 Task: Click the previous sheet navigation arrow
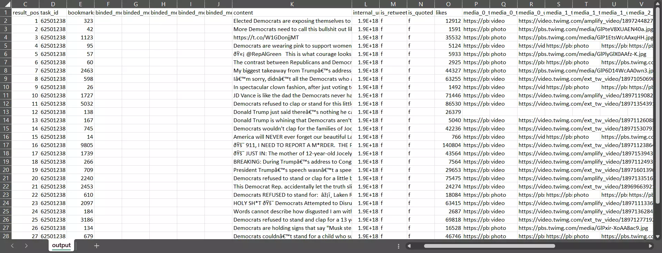click(12, 246)
